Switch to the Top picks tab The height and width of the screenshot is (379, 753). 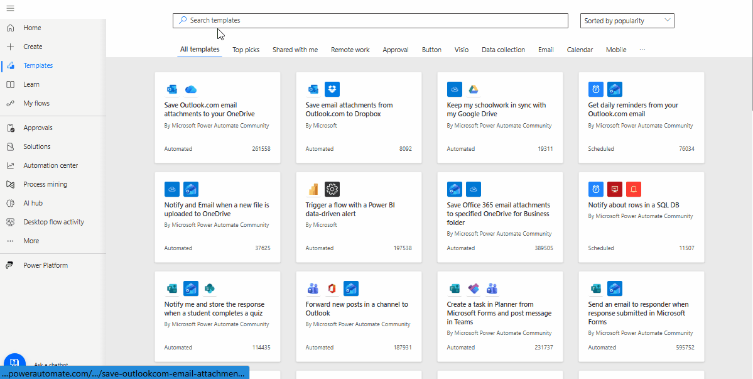(x=246, y=50)
